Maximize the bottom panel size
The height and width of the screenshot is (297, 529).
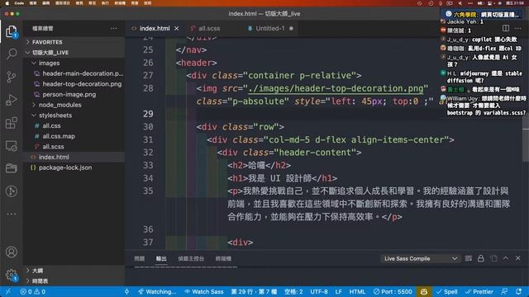point(506,258)
